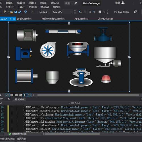Select the large liquid tank with motor
The image size is (142, 142).
[107, 57]
